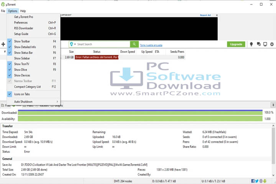Toggle the Show Detailed Info option

point(34,47)
